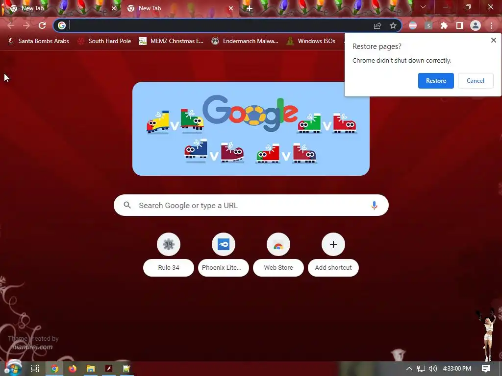Viewport: 502px width, 376px height.
Task: Bookmark this tab with the star icon
Action: point(393,25)
